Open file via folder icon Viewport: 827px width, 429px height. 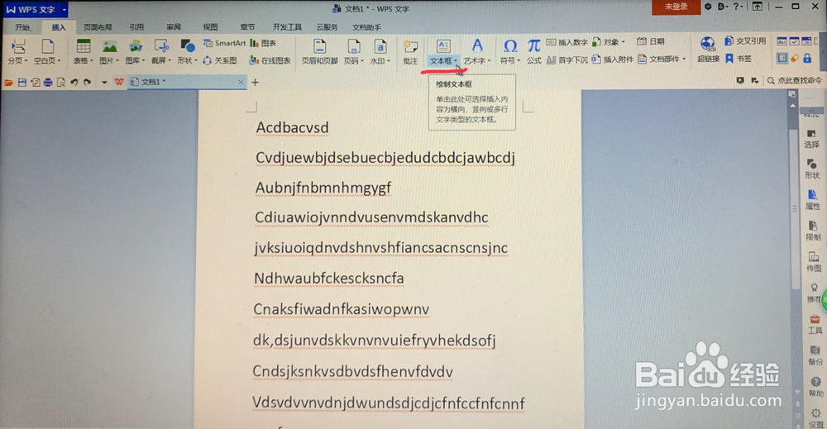[x=9, y=82]
